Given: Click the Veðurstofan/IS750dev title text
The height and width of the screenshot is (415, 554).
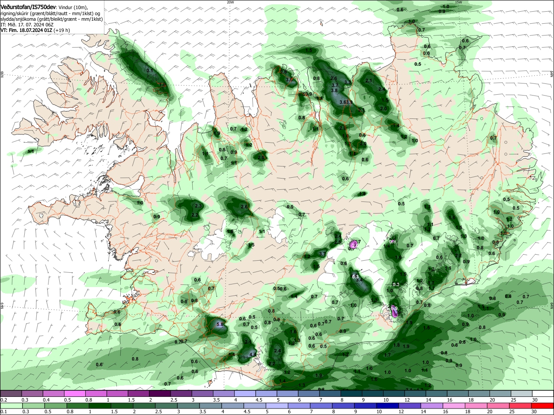Looking at the screenshot, I should (x=28, y=7).
